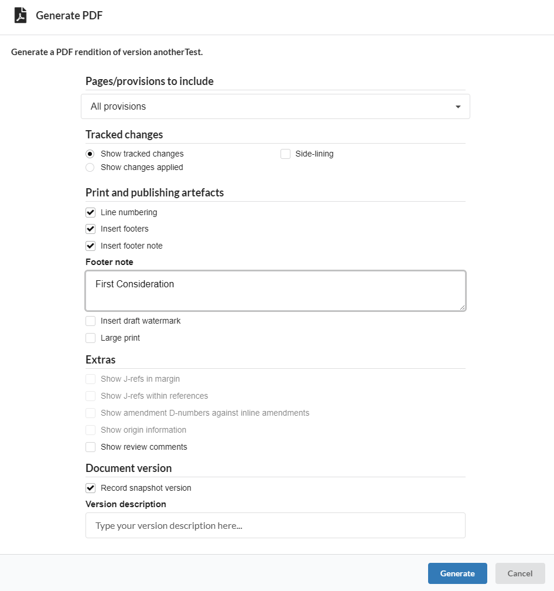Uncheck Record snapshot version
554x591 pixels.
coord(90,488)
